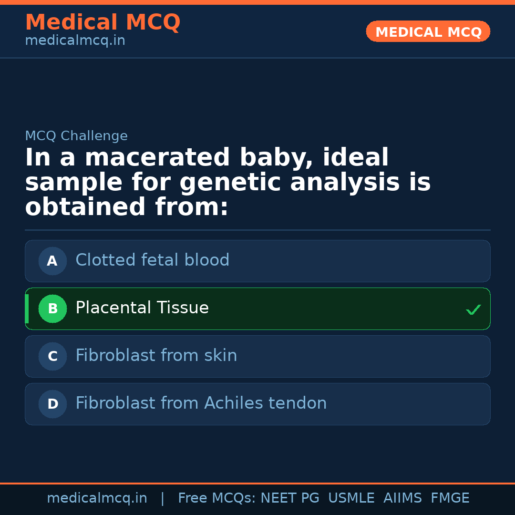Select the letter A option circle
Image resolution: width=515 pixels, height=515 pixels.
coord(52,261)
